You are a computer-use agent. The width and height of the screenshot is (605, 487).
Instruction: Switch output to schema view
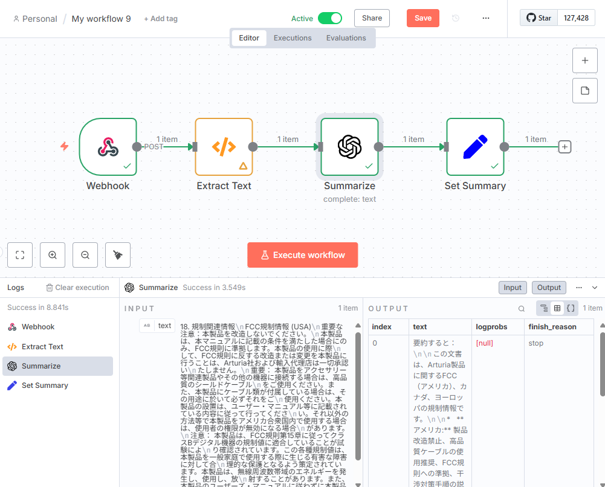point(544,308)
